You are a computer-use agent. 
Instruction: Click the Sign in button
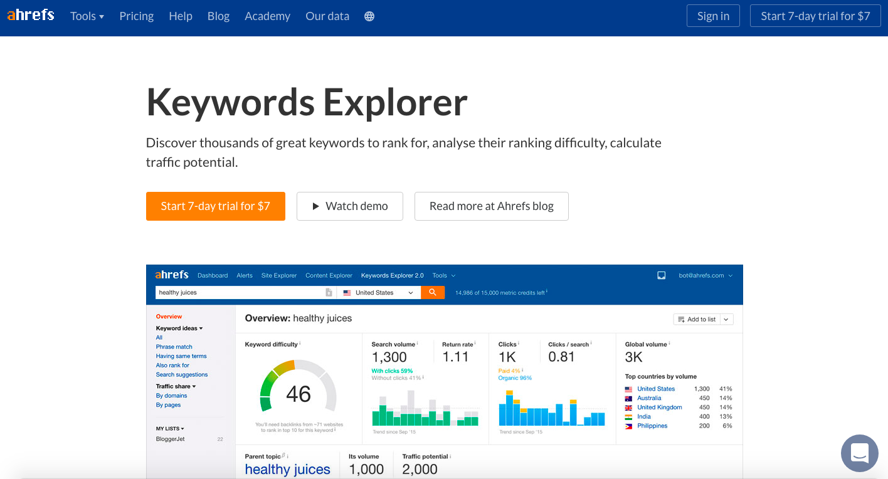[714, 16]
